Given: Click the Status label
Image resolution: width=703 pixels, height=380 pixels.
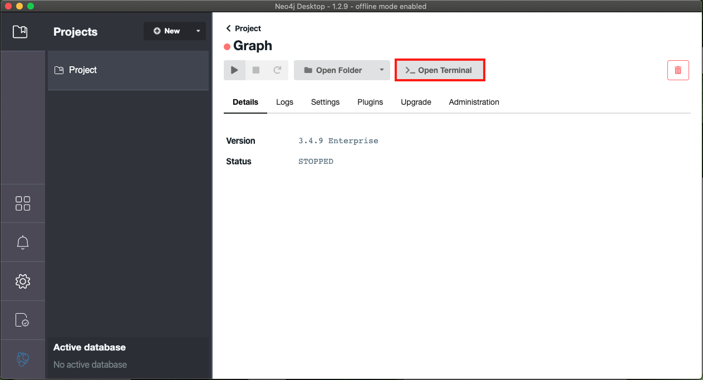Looking at the screenshot, I should (239, 162).
